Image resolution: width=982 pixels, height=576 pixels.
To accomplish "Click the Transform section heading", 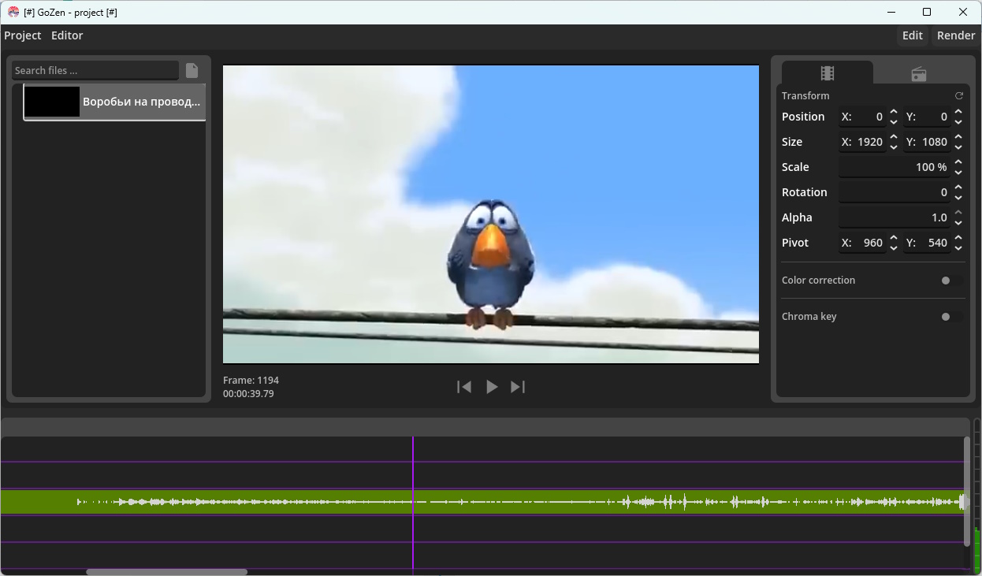I will coord(805,96).
